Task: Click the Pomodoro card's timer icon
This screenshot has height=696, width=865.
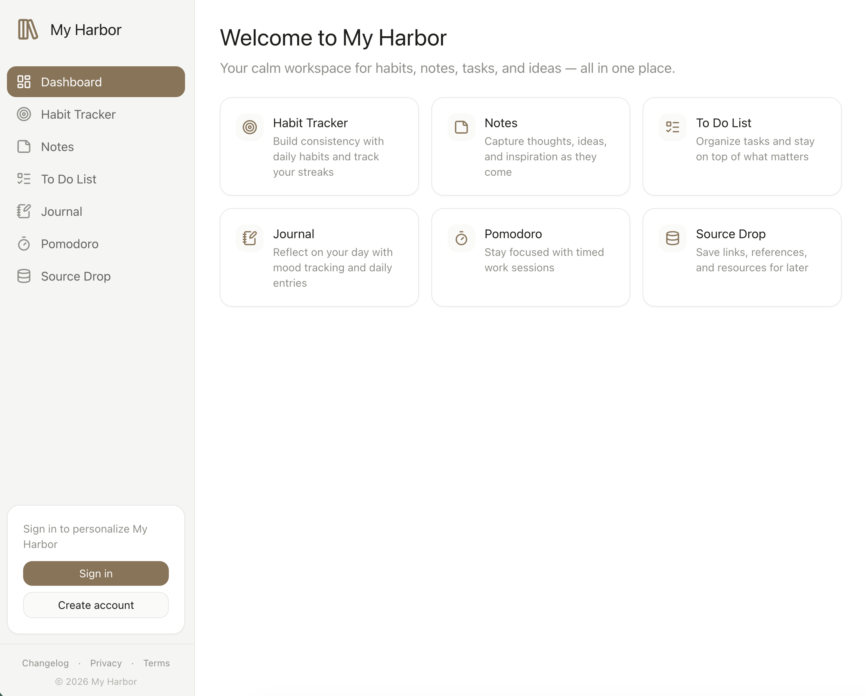Action: [461, 238]
